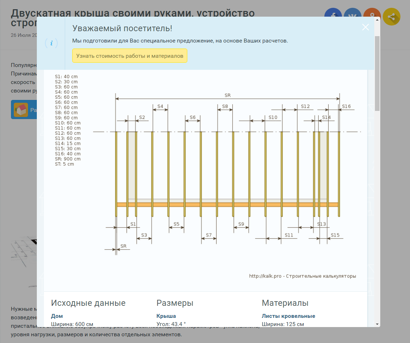Click the 'S5: 60 cm' value
The image size is (410, 343).
66,97
